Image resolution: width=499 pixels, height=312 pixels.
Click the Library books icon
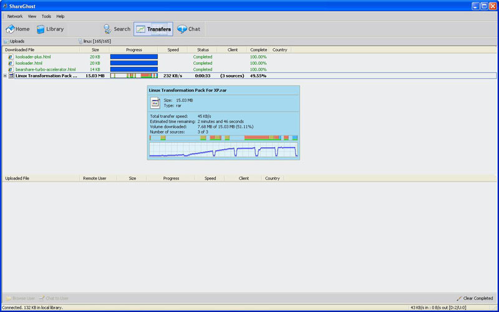41,29
